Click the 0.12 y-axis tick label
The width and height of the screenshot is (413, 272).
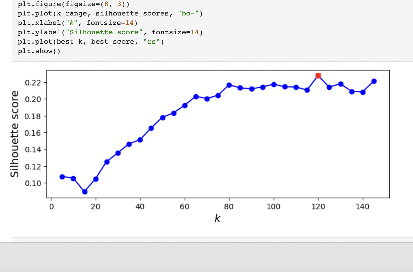click(33, 167)
